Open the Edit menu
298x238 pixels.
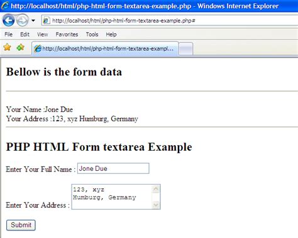coord(25,35)
